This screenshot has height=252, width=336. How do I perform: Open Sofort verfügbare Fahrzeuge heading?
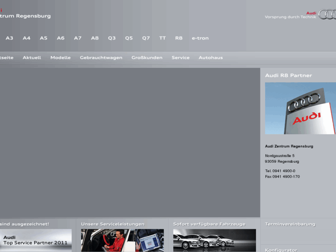pos(209,224)
